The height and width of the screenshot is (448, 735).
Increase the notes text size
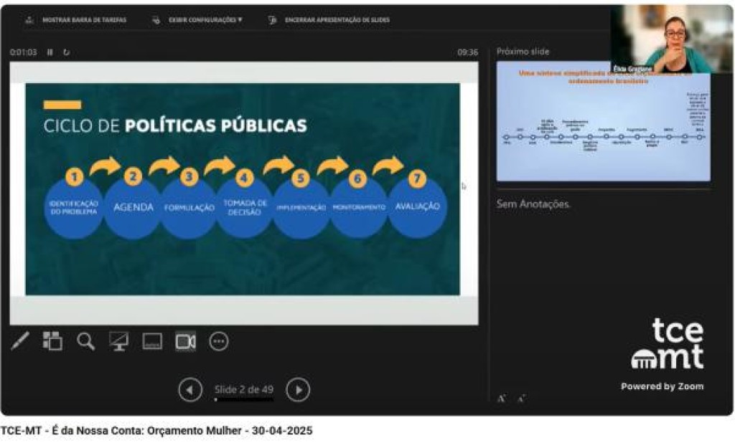tap(502, 399)
